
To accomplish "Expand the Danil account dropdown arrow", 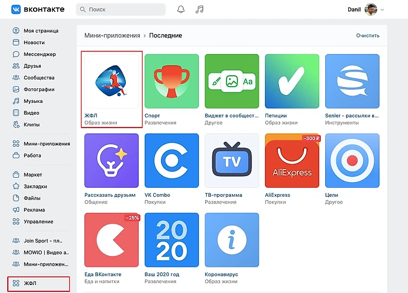I will tap(382, 10).
